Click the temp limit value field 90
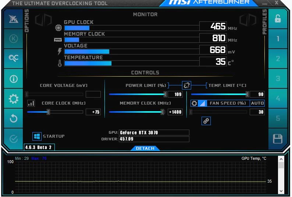Screen dimensions: 292x197 (x=257, y=94)
